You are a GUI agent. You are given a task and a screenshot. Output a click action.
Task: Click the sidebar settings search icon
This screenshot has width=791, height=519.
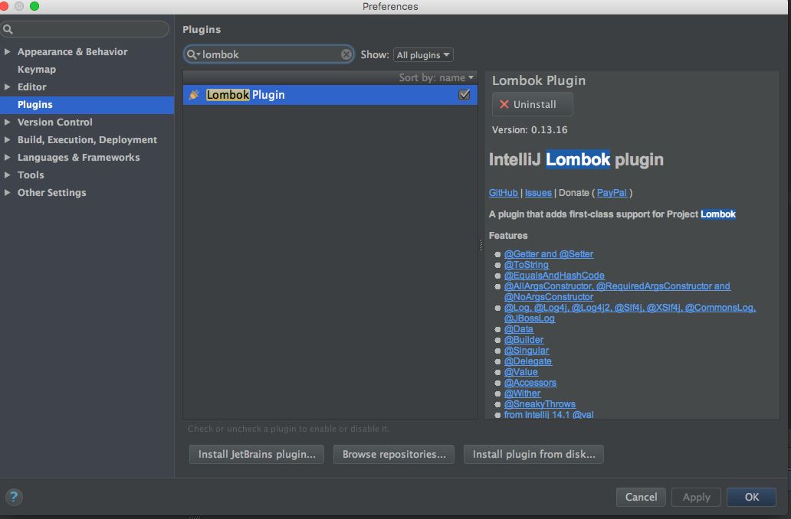click(x=8, y=29)
